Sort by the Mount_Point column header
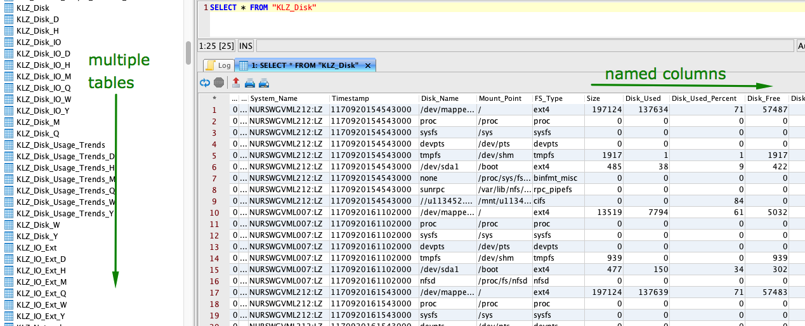The height and width of the screenshot is (326, 805). 504,99
